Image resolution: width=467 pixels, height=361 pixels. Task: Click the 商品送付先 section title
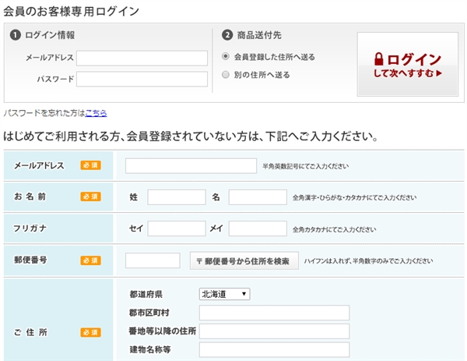pos(259,35)
